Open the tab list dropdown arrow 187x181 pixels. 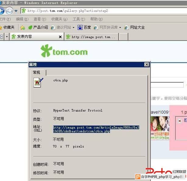point(7,37)
